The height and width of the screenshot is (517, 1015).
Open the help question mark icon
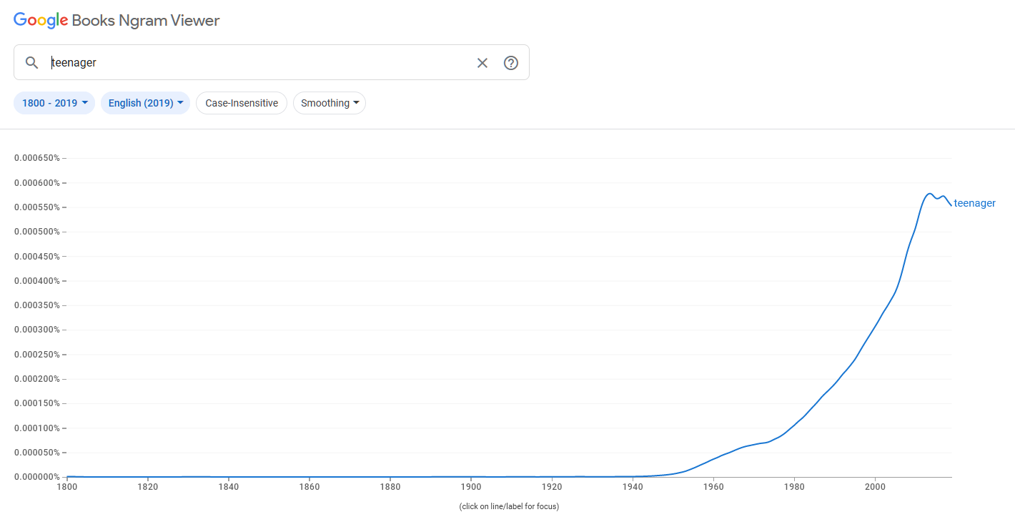[510, 63]
